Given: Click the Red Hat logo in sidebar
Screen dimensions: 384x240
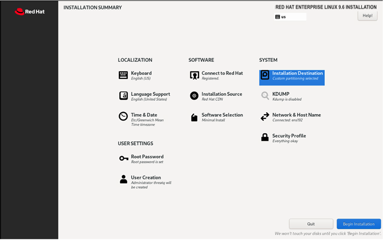Looking at the screenshot, I should [30, 11].
